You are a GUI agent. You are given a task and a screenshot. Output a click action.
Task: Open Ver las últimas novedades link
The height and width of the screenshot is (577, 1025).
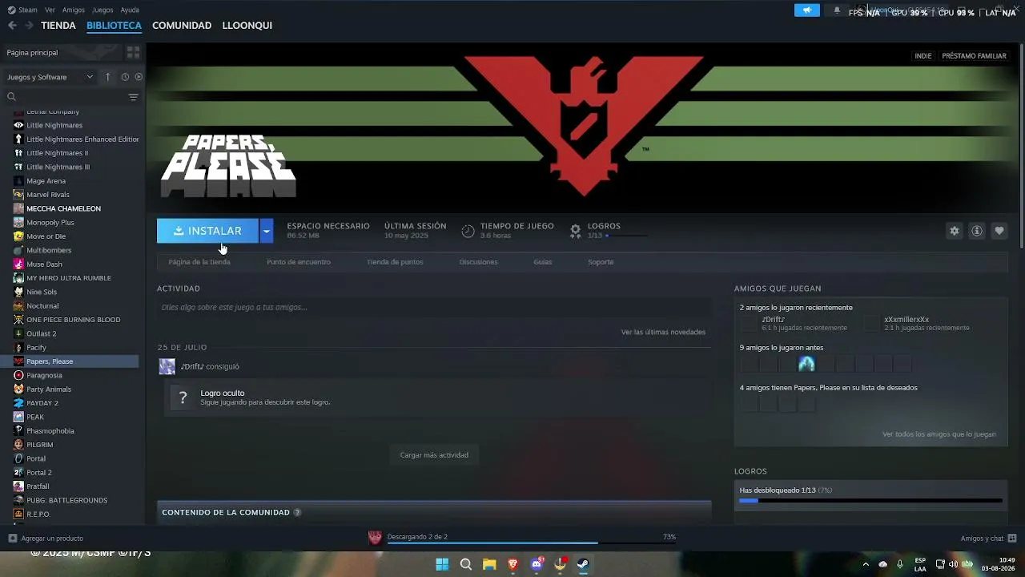tap(663, 332)
